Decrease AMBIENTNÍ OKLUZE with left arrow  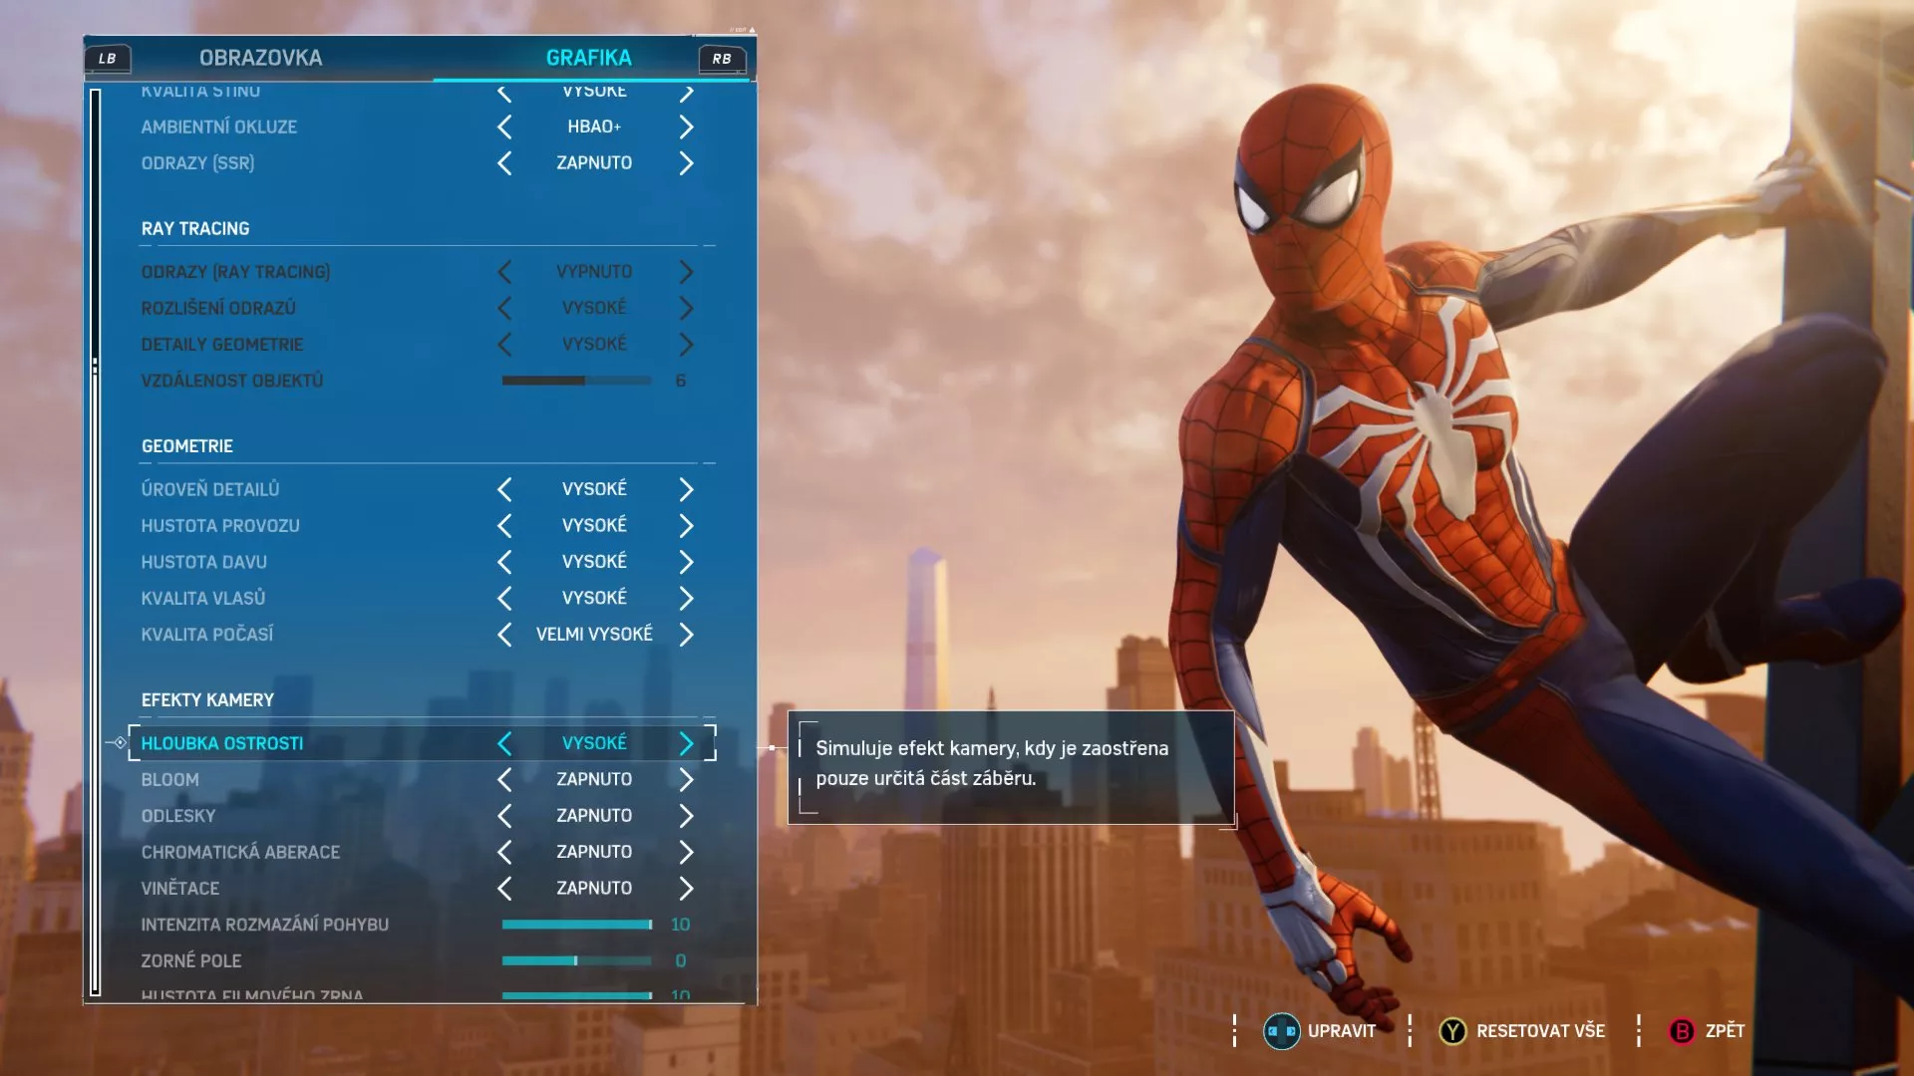[504, 127]
